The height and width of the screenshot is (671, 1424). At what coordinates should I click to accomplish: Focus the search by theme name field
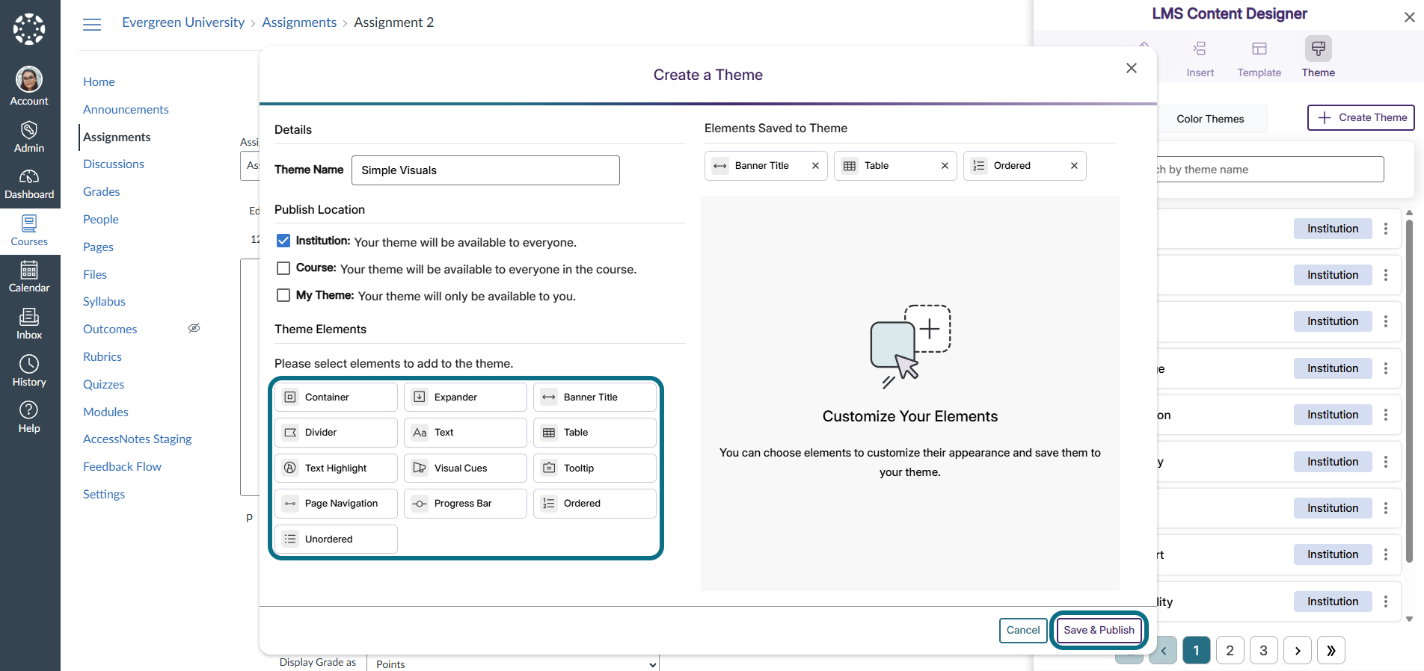coord(1270,170)
